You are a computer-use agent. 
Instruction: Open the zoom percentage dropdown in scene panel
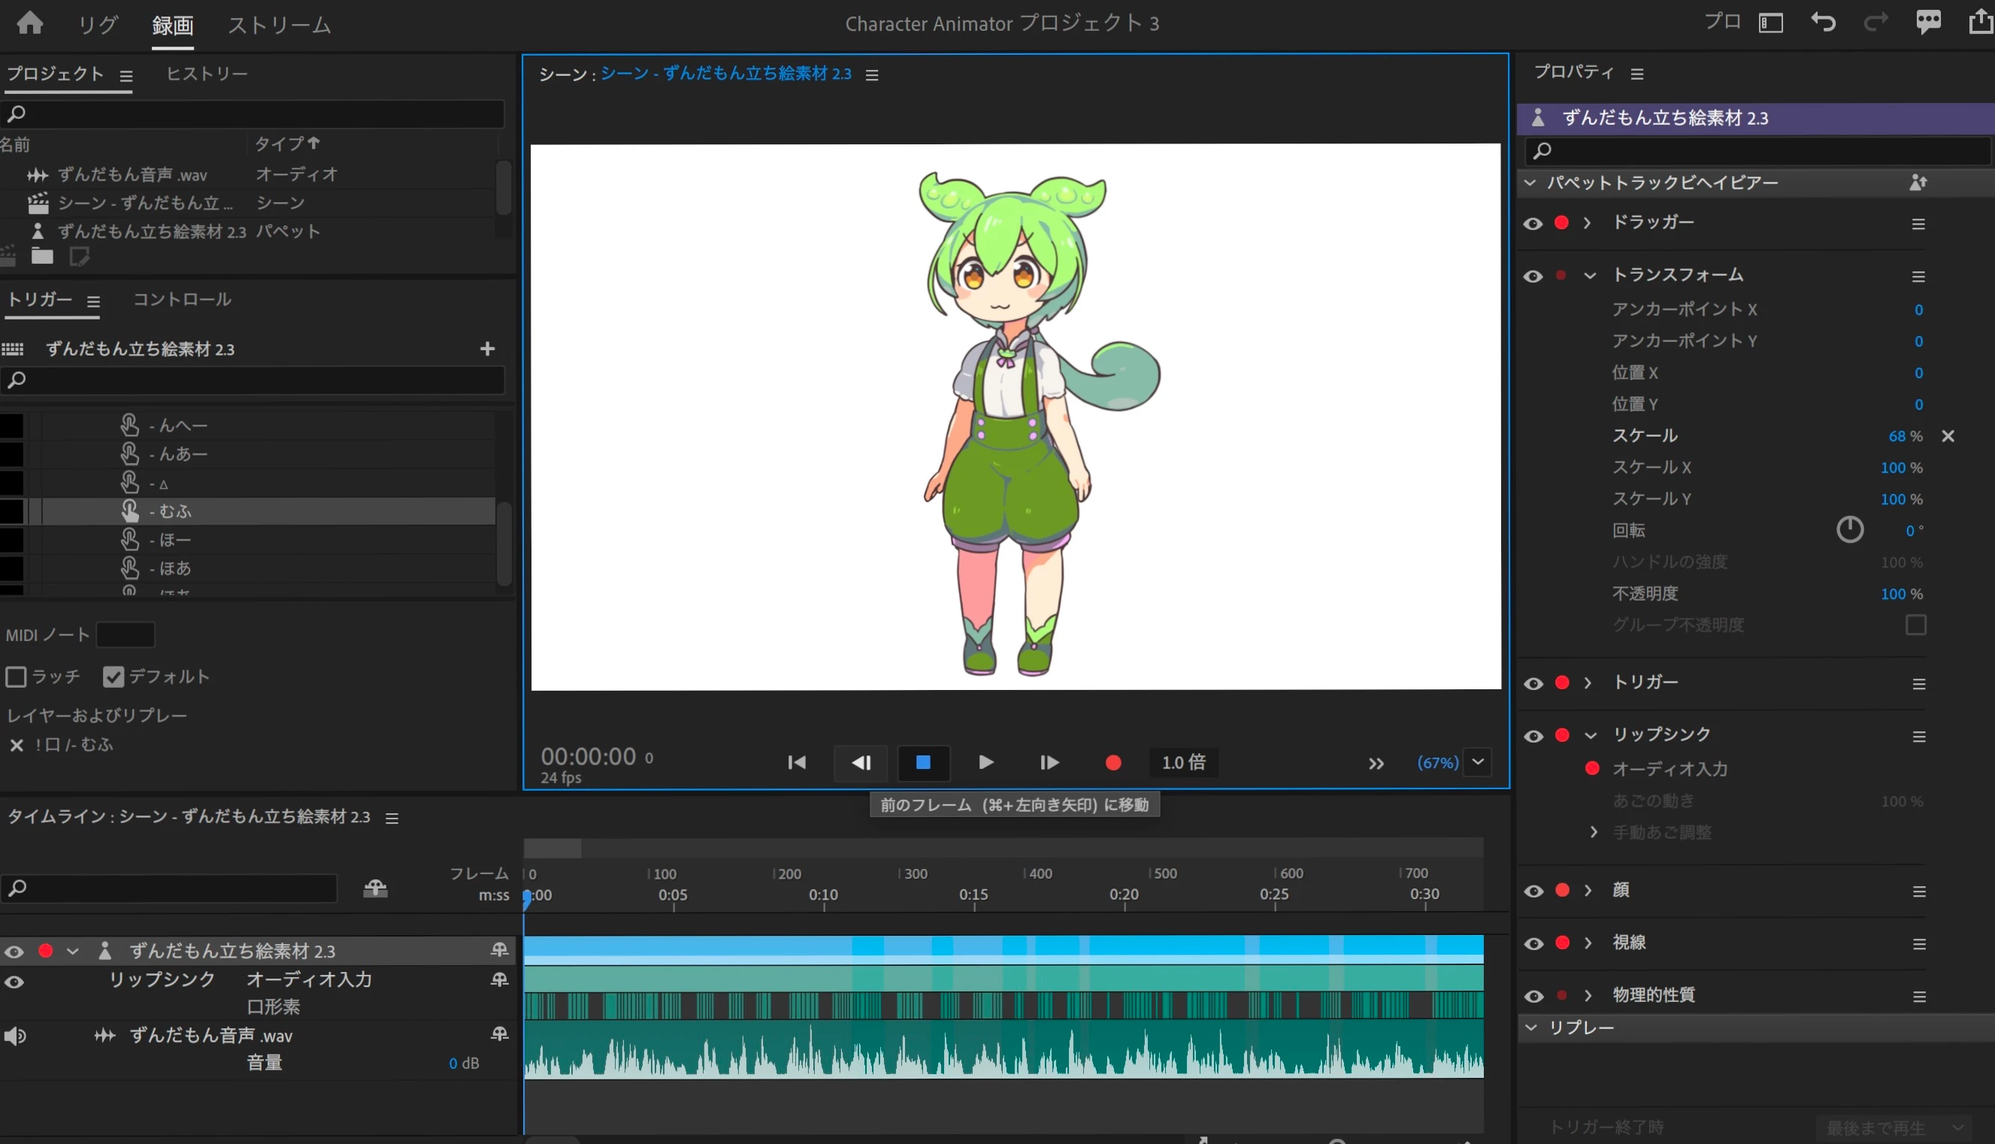(1477, 761)
